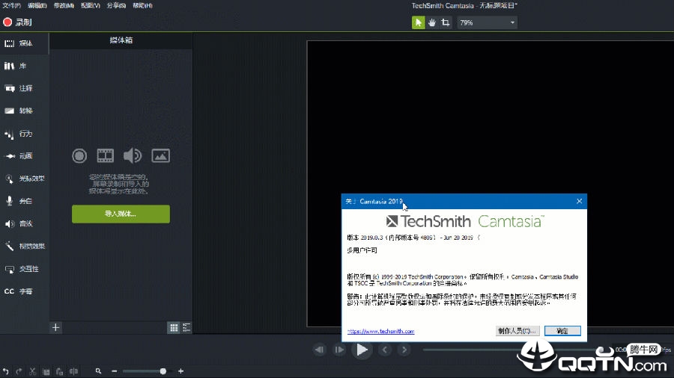Open the Interactivity tab in sidebar
This screenshot has width=674, height=378.
[x=25, y=269]
